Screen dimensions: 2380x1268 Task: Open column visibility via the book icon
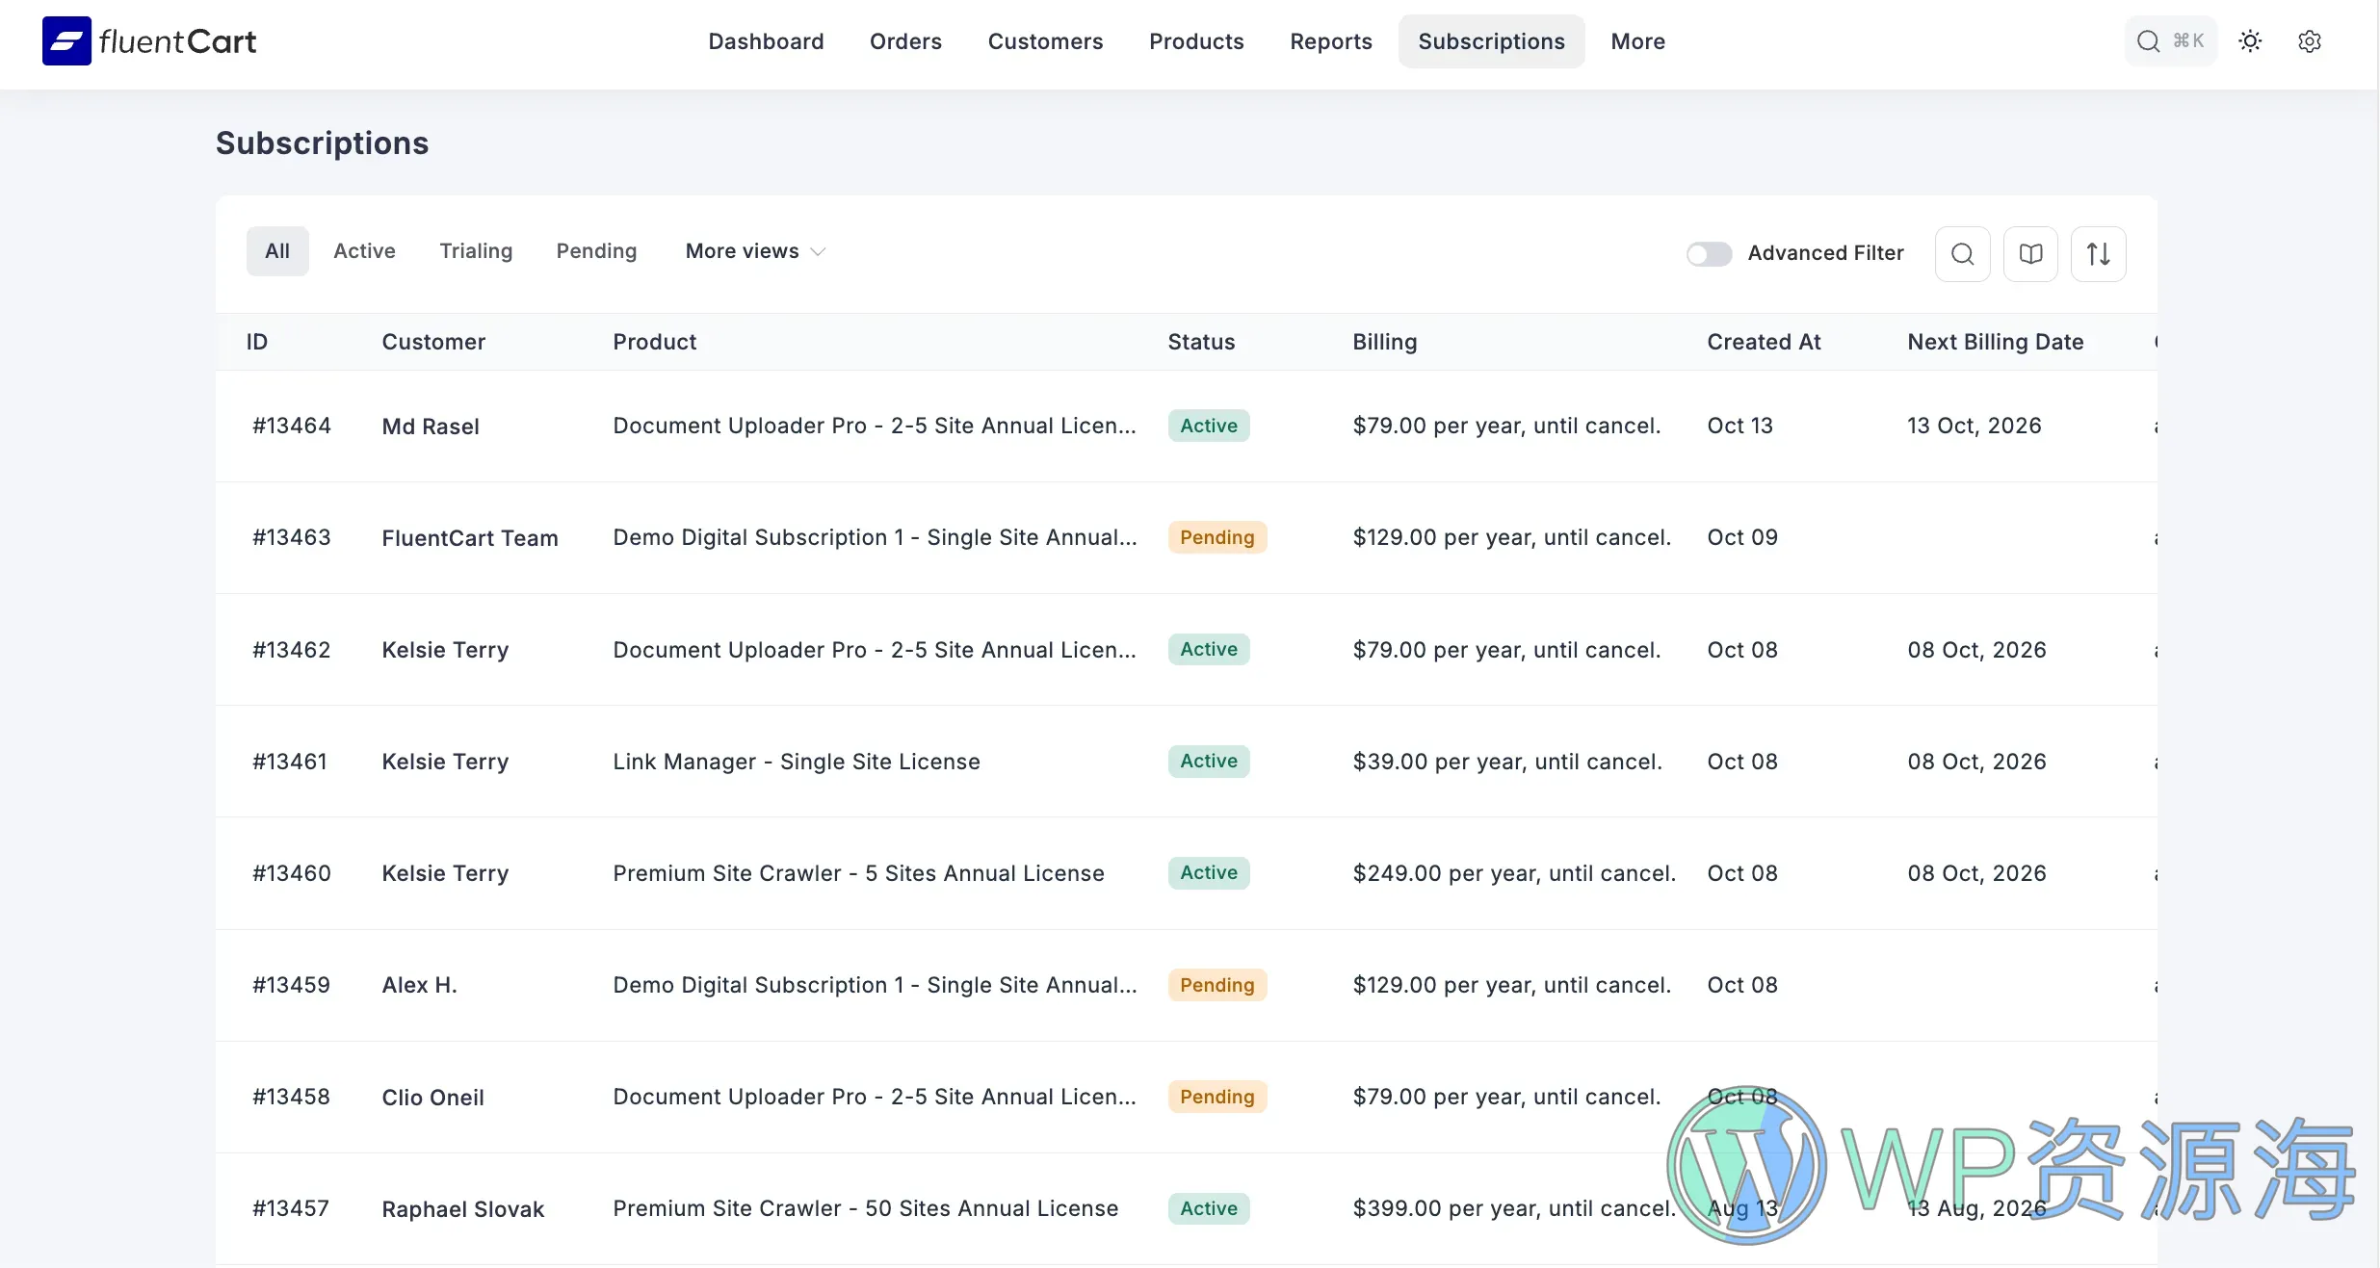click(2030, 253)
